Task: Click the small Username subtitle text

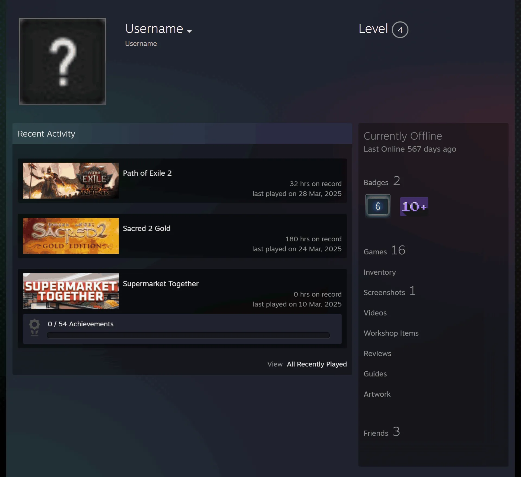Action: click(x=141, y=43)
